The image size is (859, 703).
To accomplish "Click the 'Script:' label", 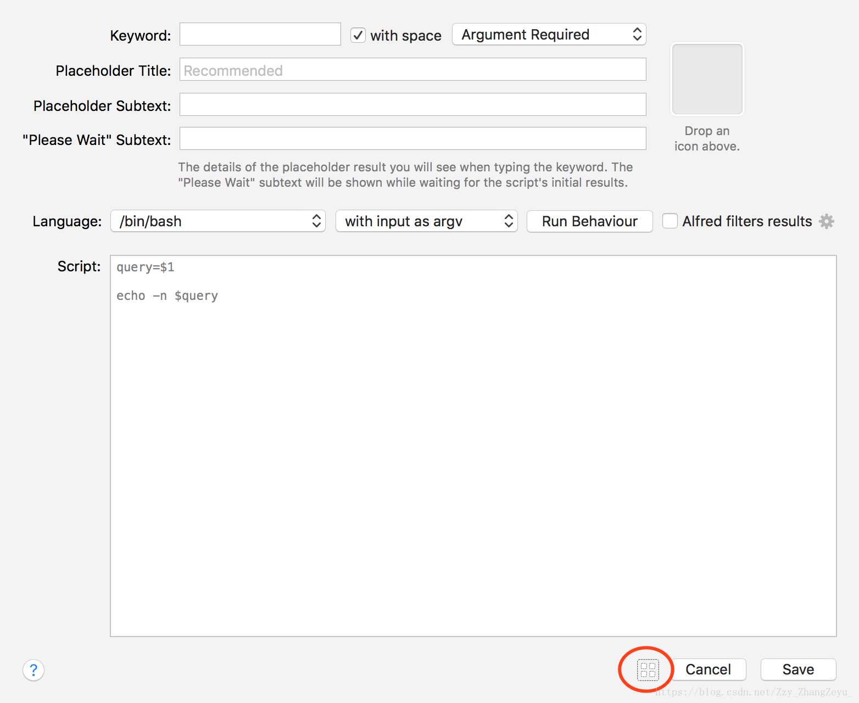I will click(79, 266).
